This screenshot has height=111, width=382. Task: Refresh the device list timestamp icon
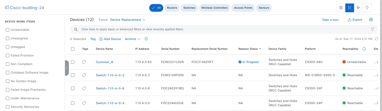tap(376, 39)
